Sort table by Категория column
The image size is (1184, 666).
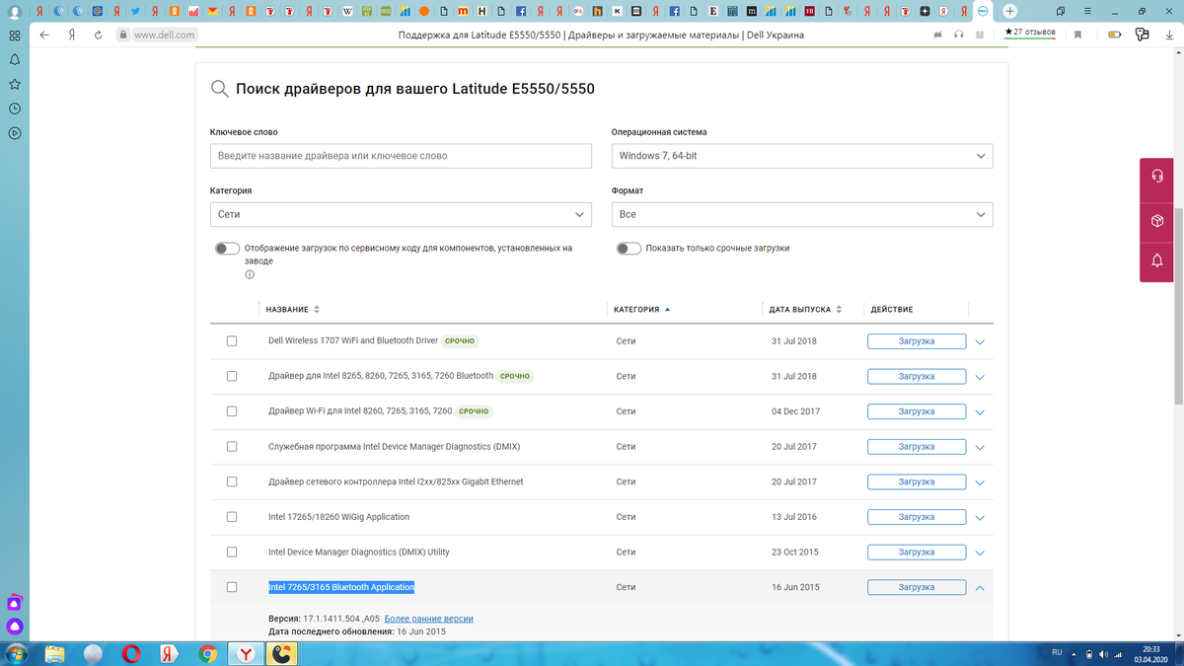(x=642, y=310)
